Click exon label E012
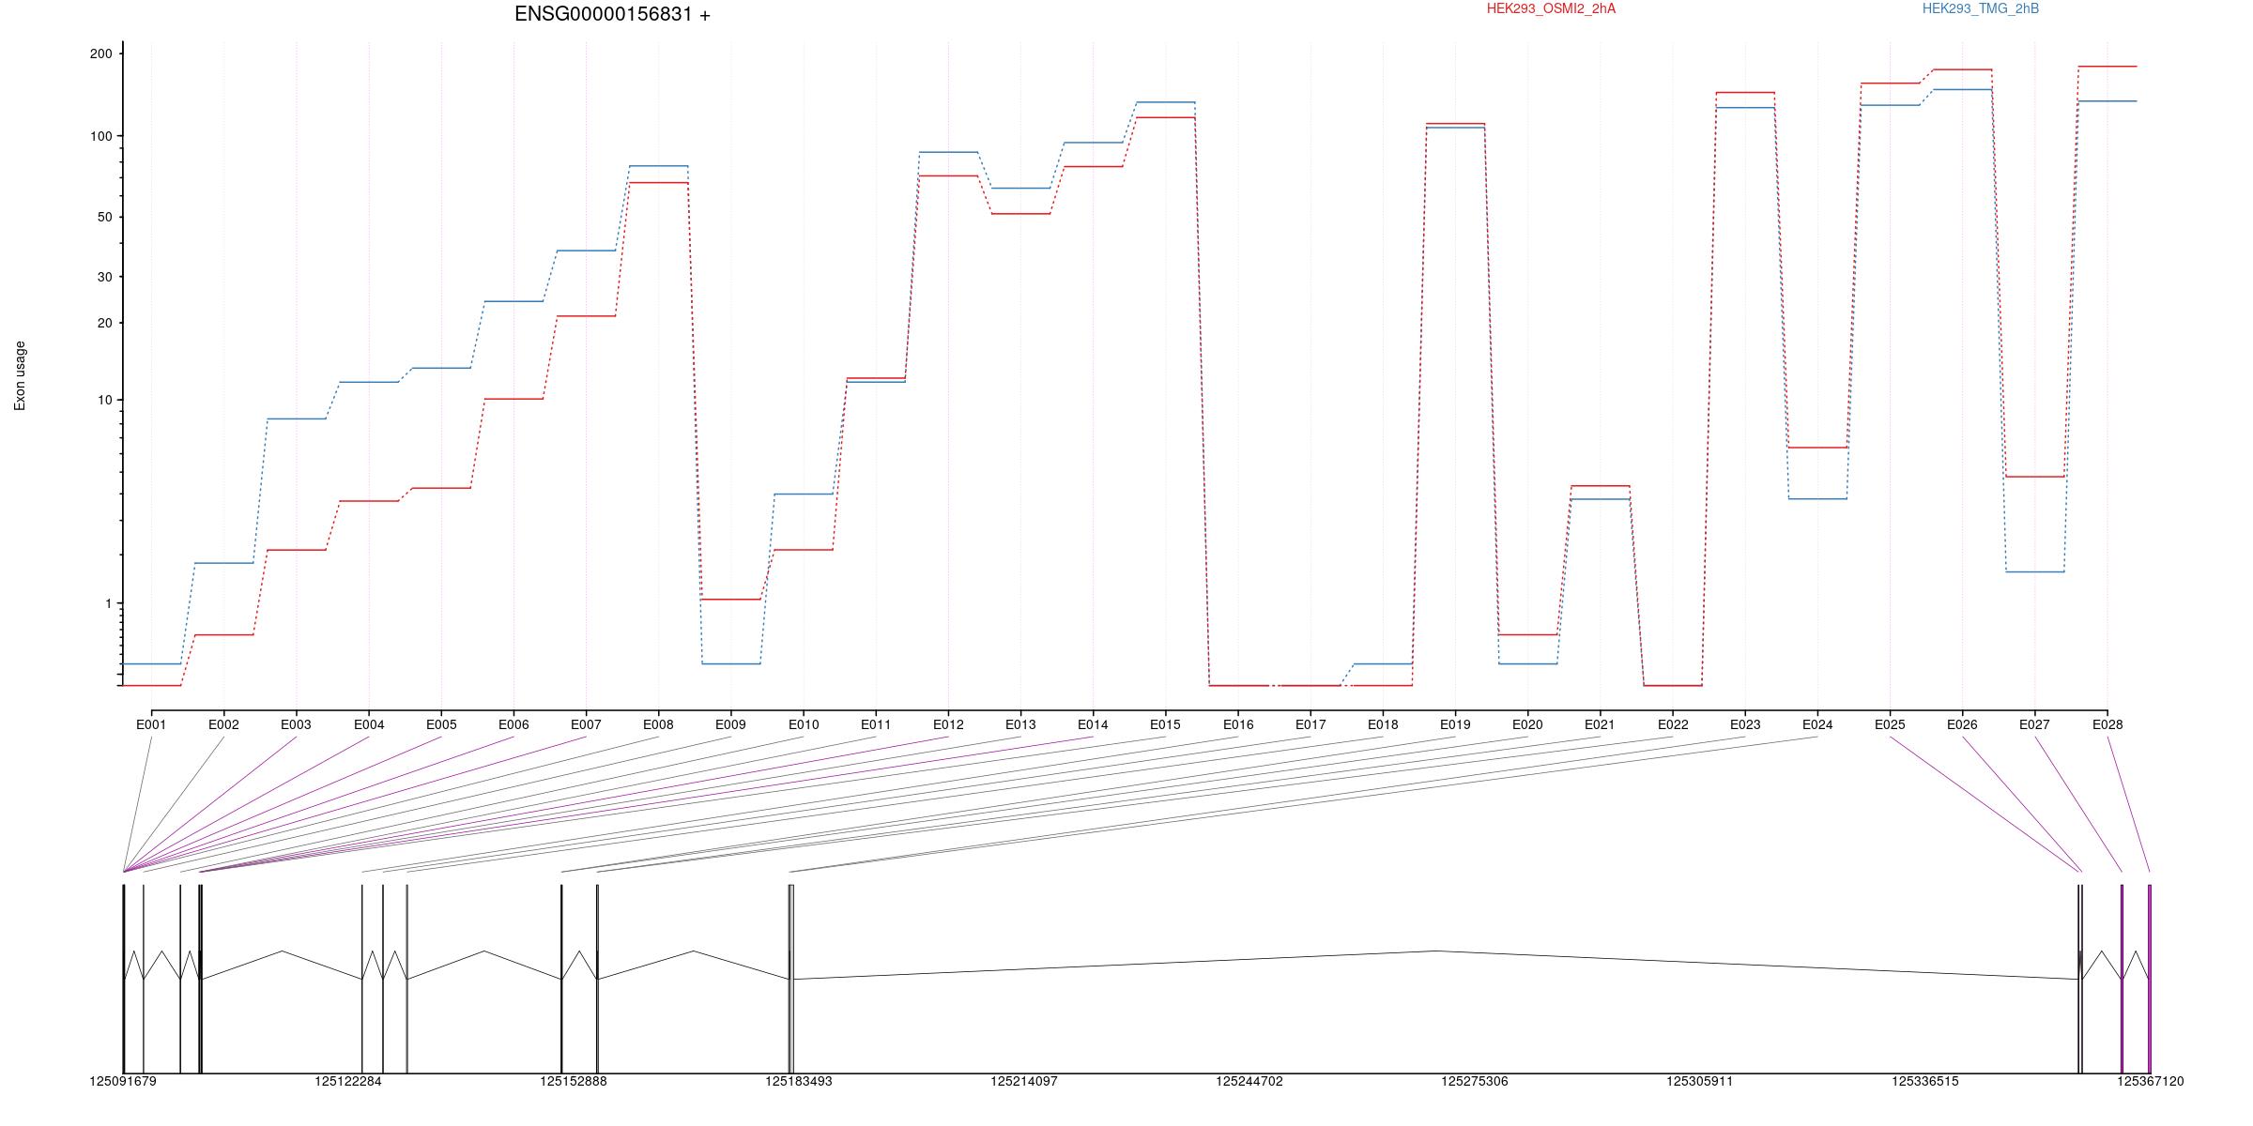Image resolution: width=2253 pixels, height=1126 pixels. pyautogui.click(x=948, y=724)
